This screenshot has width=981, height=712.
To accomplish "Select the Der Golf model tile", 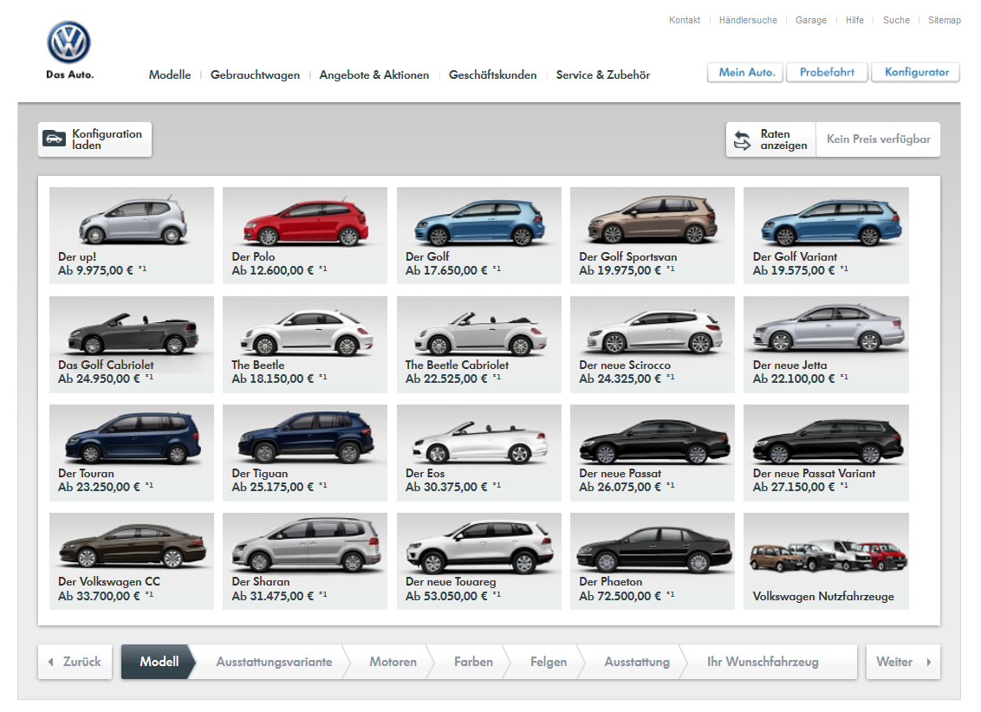I will click(x=478, y=236).
